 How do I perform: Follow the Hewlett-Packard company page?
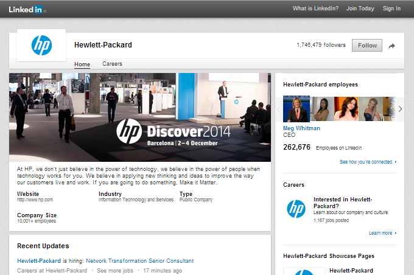[x=367, y=46]
